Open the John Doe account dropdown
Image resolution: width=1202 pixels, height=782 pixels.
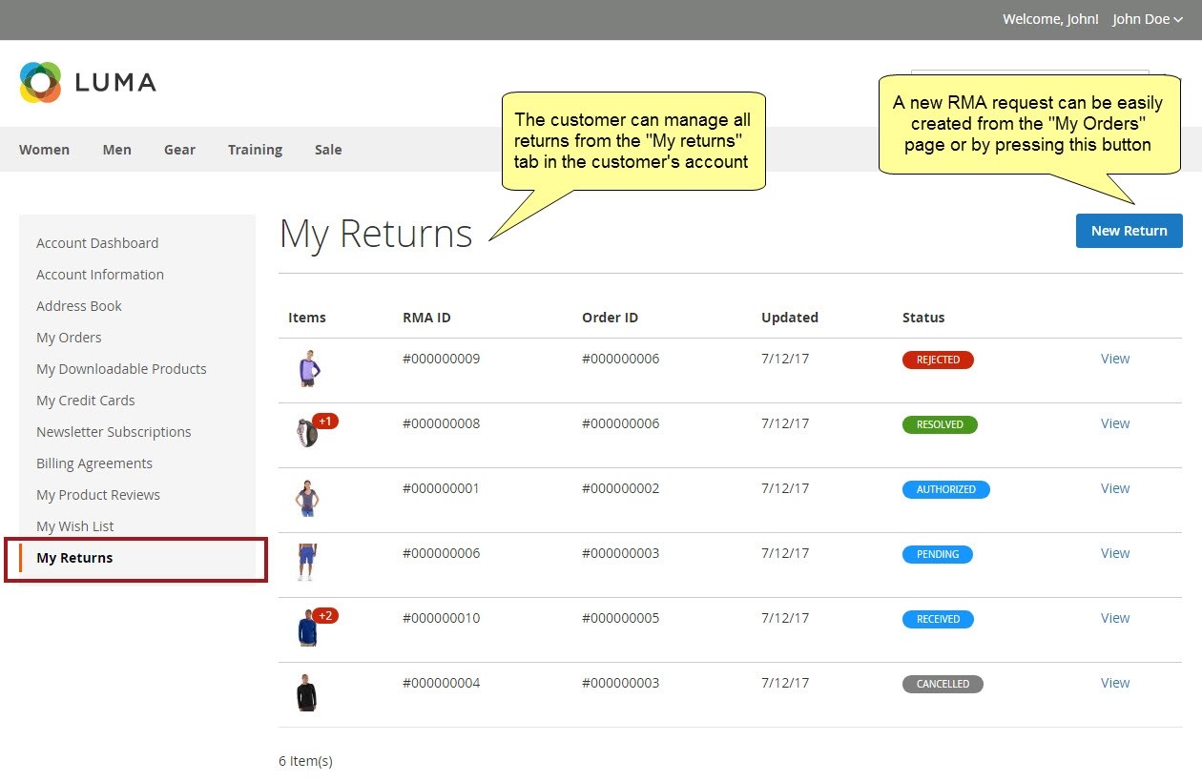(x=1148, y=19)
